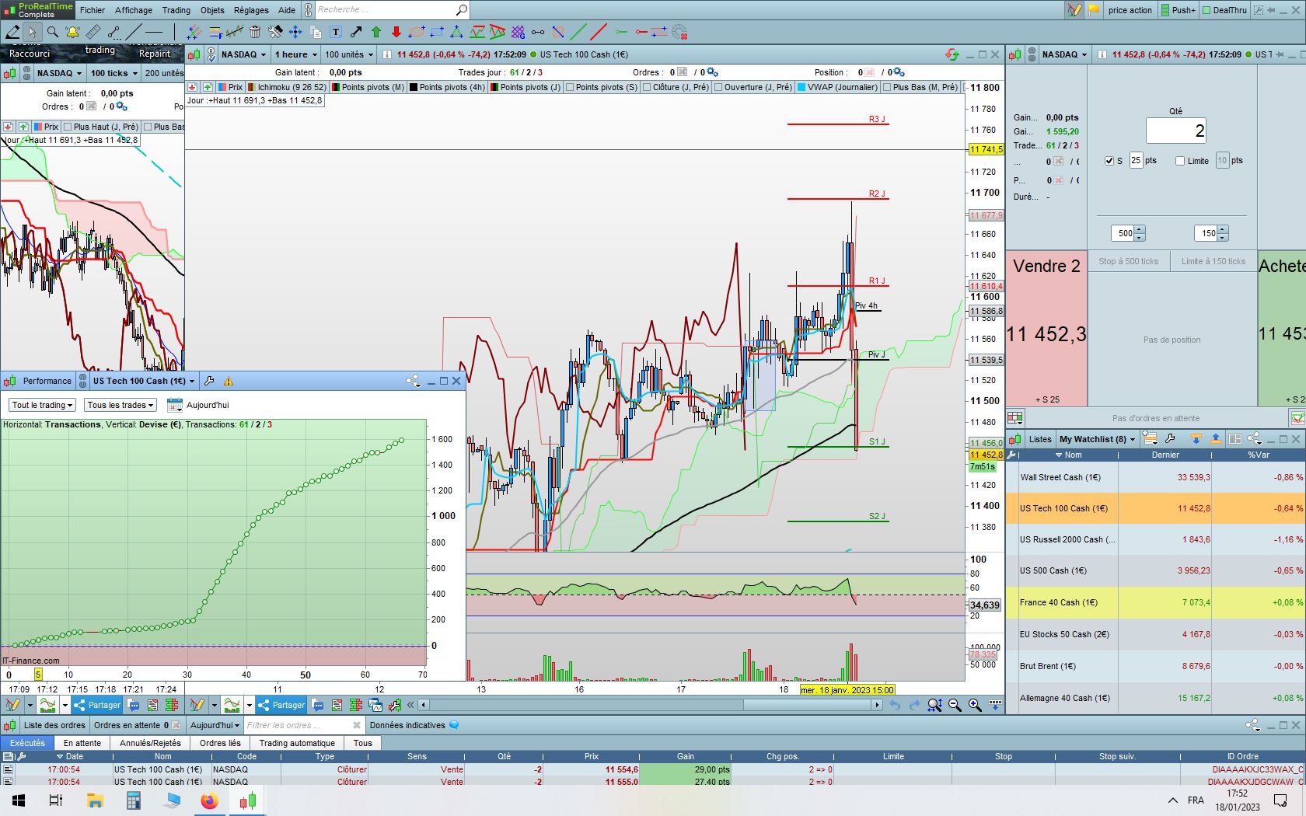Pick the magnifier zoom tool
Viewport: 1306px width, 816px height.
(x=52, y=32)
